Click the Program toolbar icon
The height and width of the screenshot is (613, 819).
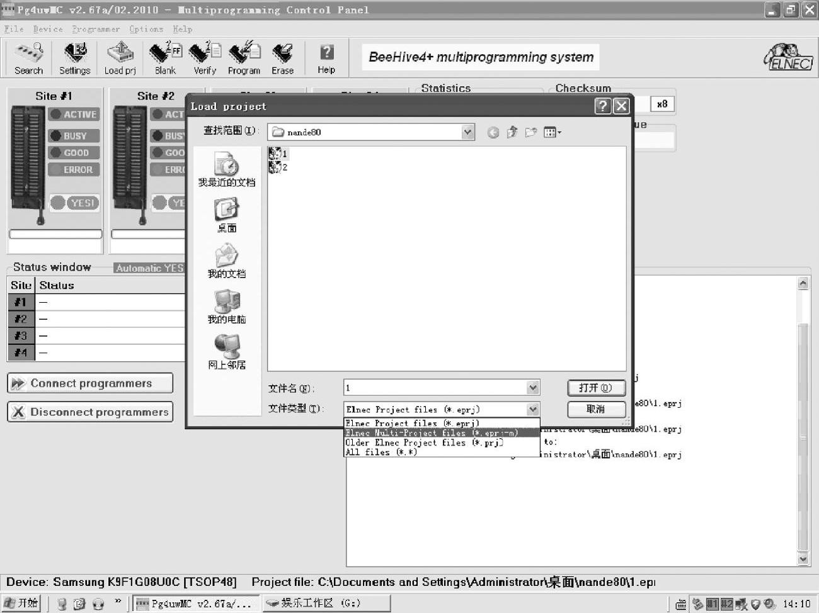pos(244,58)
